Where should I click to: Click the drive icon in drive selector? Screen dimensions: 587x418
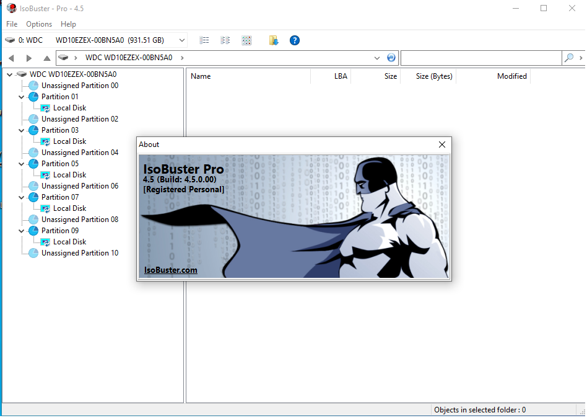pos(10,40)
